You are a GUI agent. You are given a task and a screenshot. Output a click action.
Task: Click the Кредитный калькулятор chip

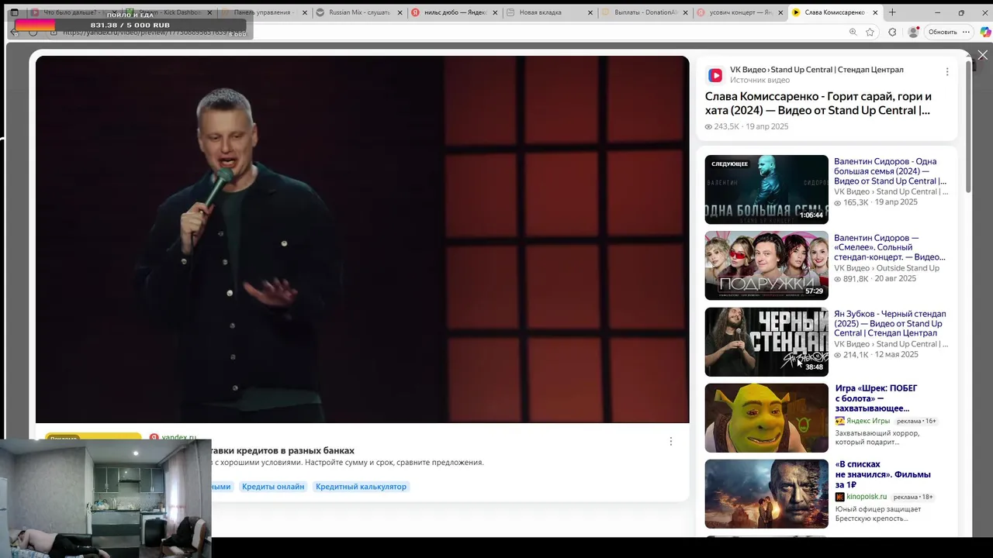click(x=361, y=487)
